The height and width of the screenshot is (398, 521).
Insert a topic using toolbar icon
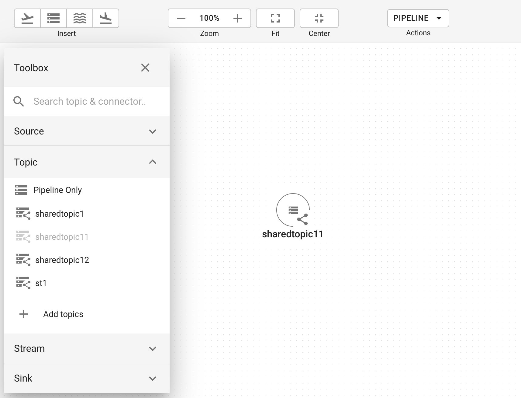click(x=53, y=18)
